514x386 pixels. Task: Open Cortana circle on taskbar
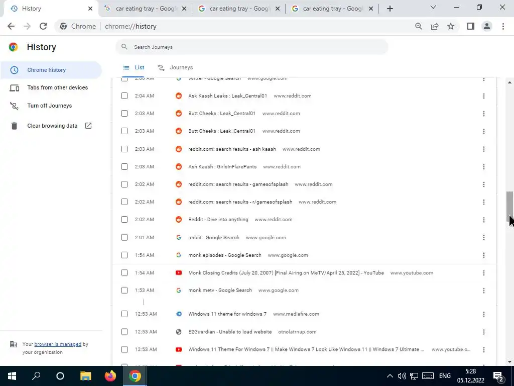tap(60, 376)
